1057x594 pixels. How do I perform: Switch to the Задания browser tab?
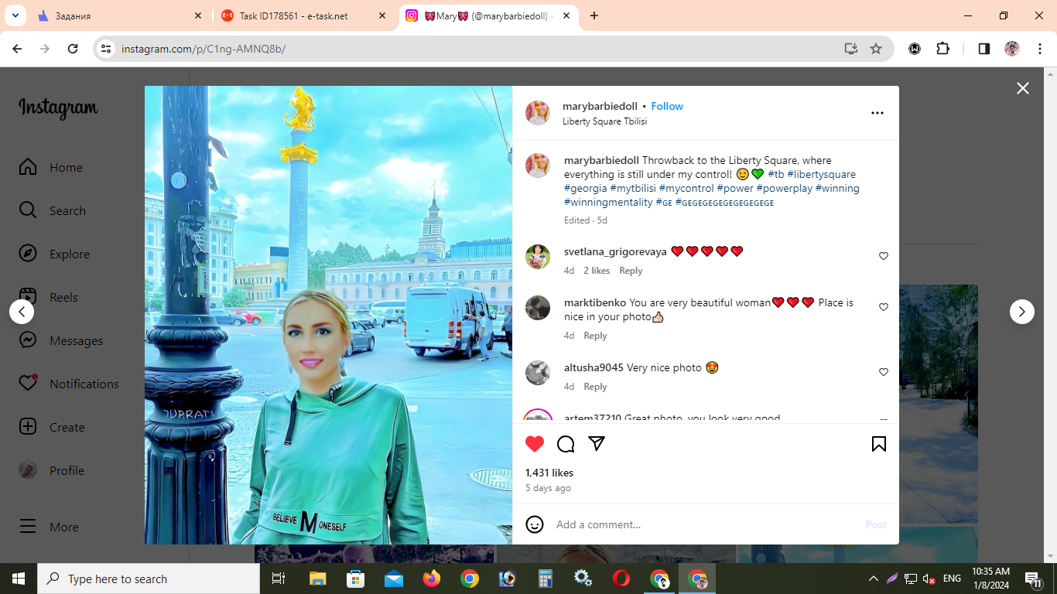pos(119,15)
